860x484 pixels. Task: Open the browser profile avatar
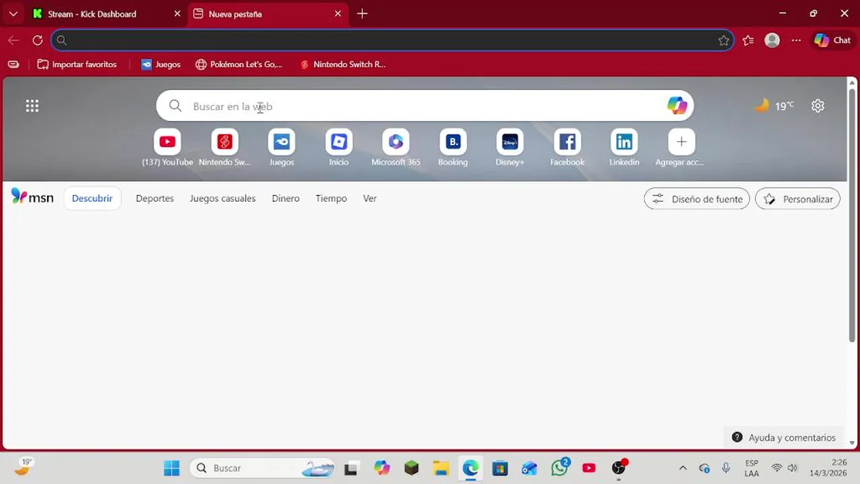[x=773, y=40]
